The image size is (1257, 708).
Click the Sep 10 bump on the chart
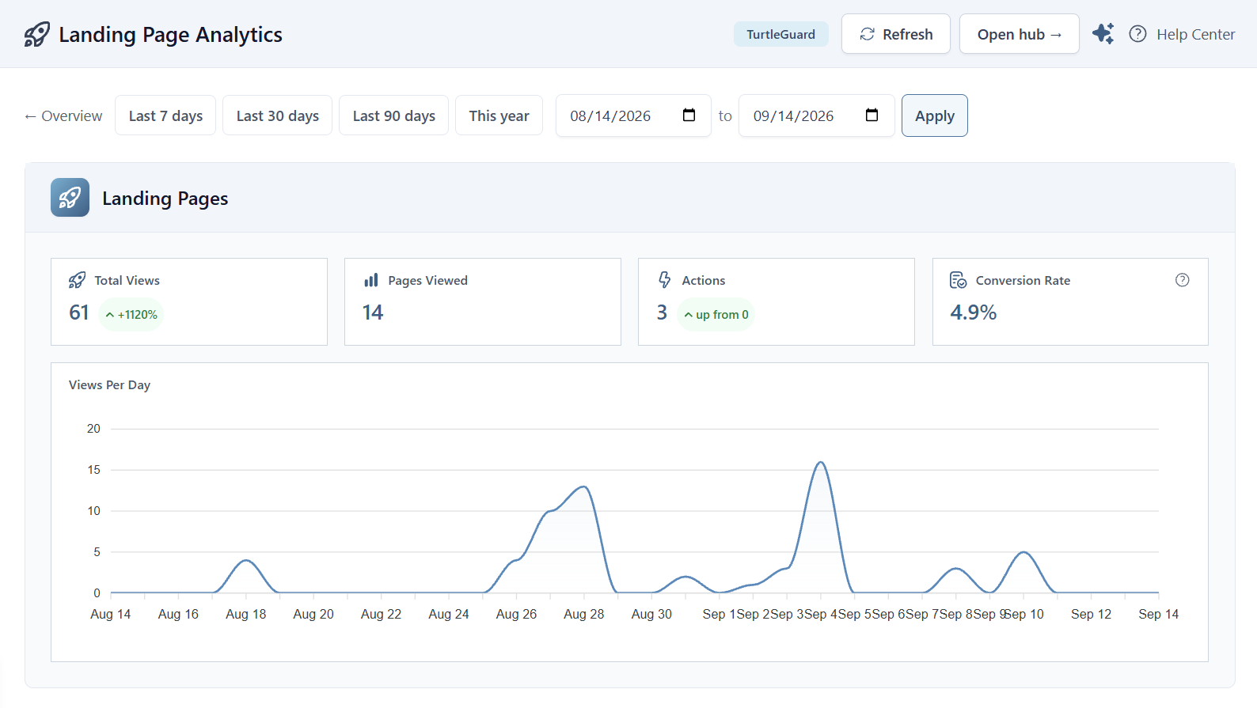pos(1023,552)
